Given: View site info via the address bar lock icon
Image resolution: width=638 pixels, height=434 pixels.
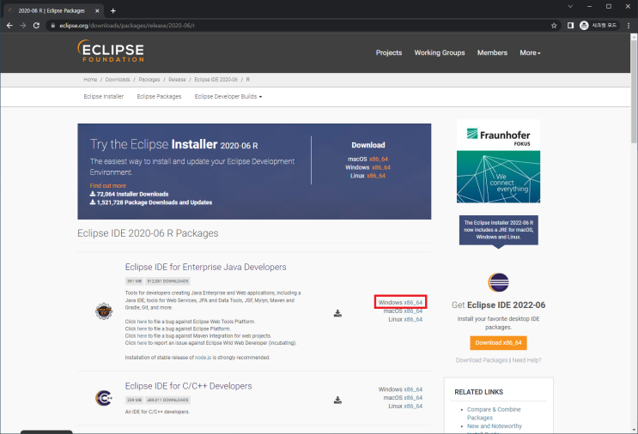Looking at the screenshot, I should tap(53, 25).
